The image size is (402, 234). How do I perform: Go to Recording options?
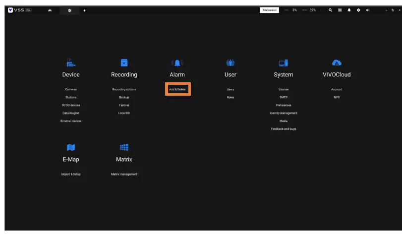coord(124,89)
